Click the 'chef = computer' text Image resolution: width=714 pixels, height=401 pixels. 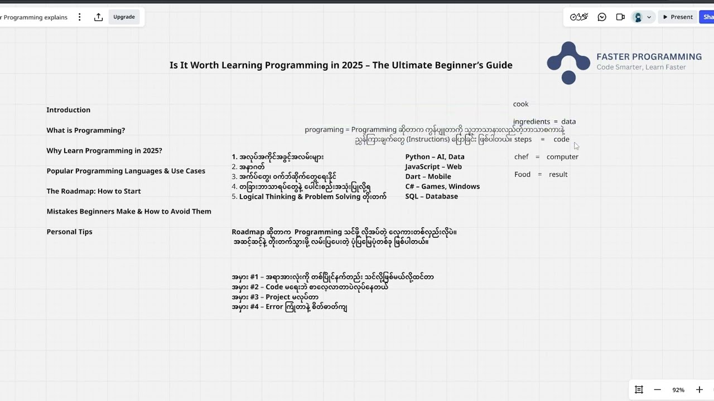(546, 157)
